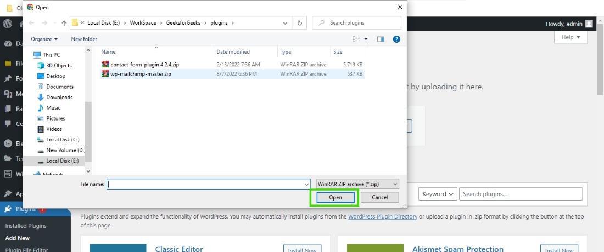Screen dimensions: 604x252
Task: Click the WinRAR icon of contact-form-plugin zip
Action: coord(105,64)
